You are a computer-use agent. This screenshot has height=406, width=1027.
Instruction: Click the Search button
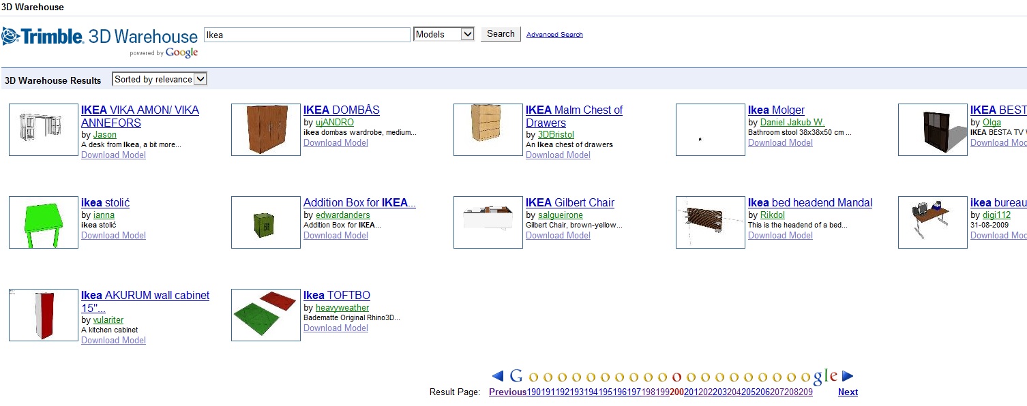(501, 34)
